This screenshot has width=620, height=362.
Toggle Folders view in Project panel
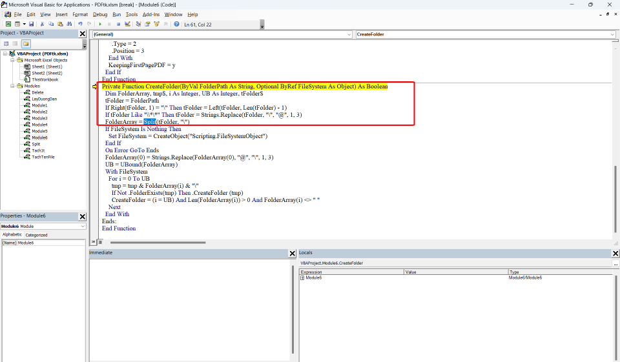point(26,44)
